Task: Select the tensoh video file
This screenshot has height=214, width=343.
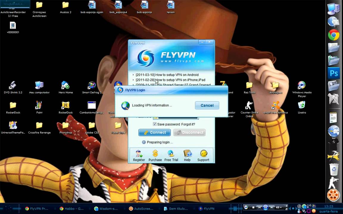Action: coord(171,7)
